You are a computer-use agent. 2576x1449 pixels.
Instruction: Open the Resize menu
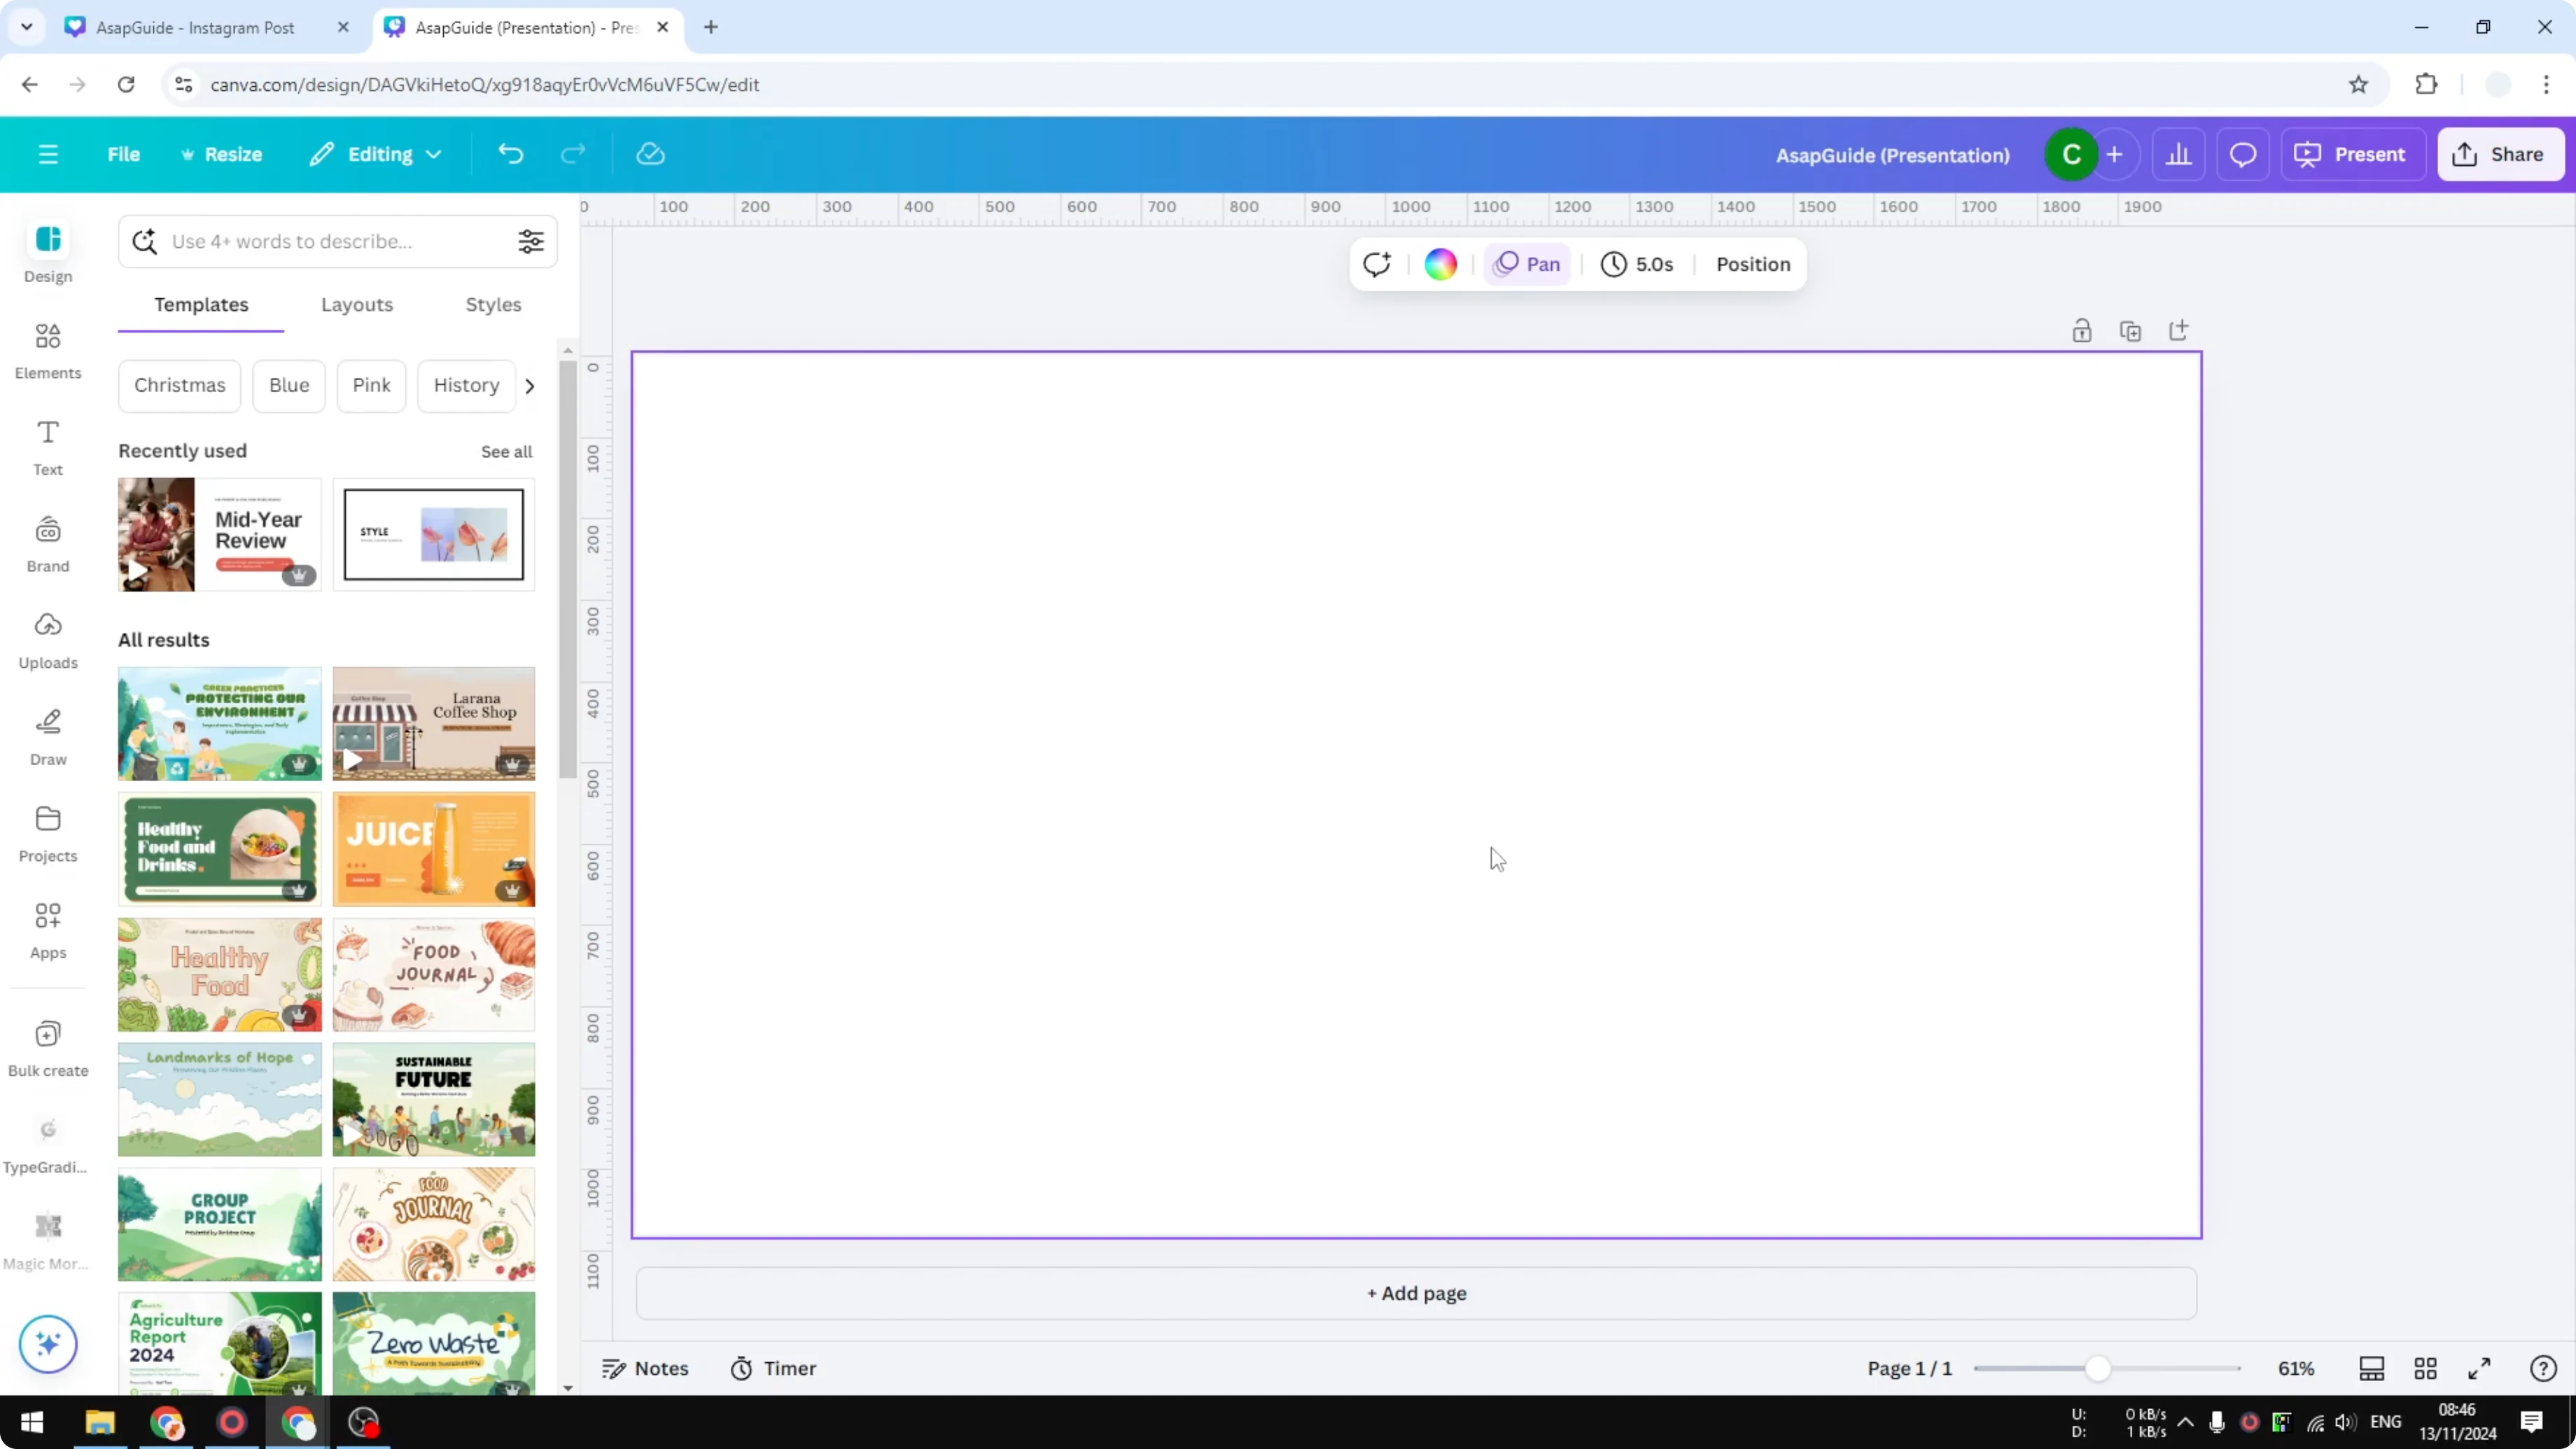[x=222, y=154]
